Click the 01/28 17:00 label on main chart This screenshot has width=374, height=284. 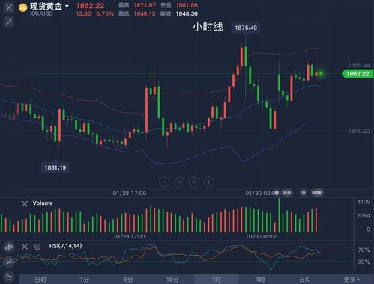coord(130,193)
